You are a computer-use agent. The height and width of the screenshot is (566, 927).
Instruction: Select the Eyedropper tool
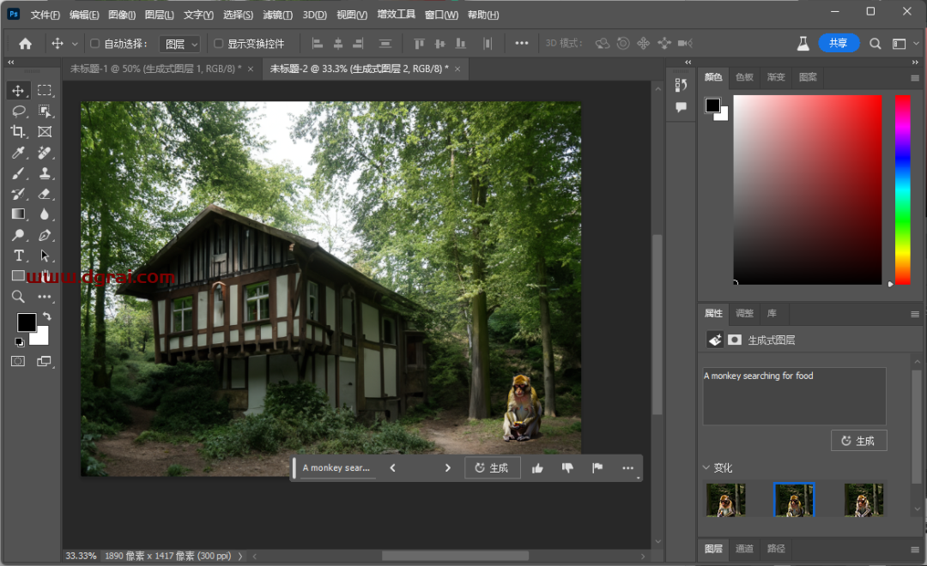point(18,153)
